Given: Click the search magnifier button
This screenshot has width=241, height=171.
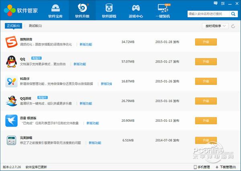Looking at the screenshot, I should tap(233, 14).
